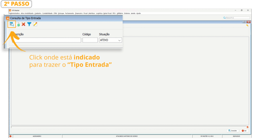Click the Consultar button at bottom right

(x=233, y=131)
